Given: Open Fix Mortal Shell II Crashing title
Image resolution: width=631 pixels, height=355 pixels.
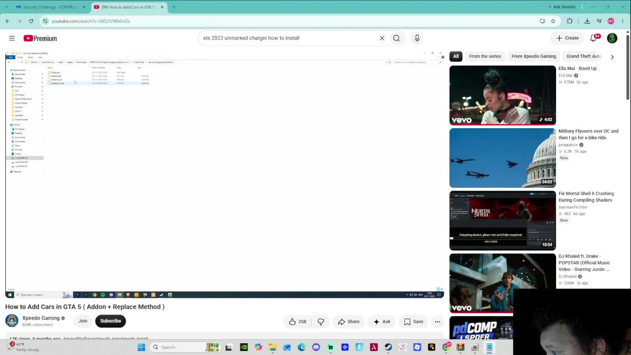Looking at the screenshot, I should (586, 197).
